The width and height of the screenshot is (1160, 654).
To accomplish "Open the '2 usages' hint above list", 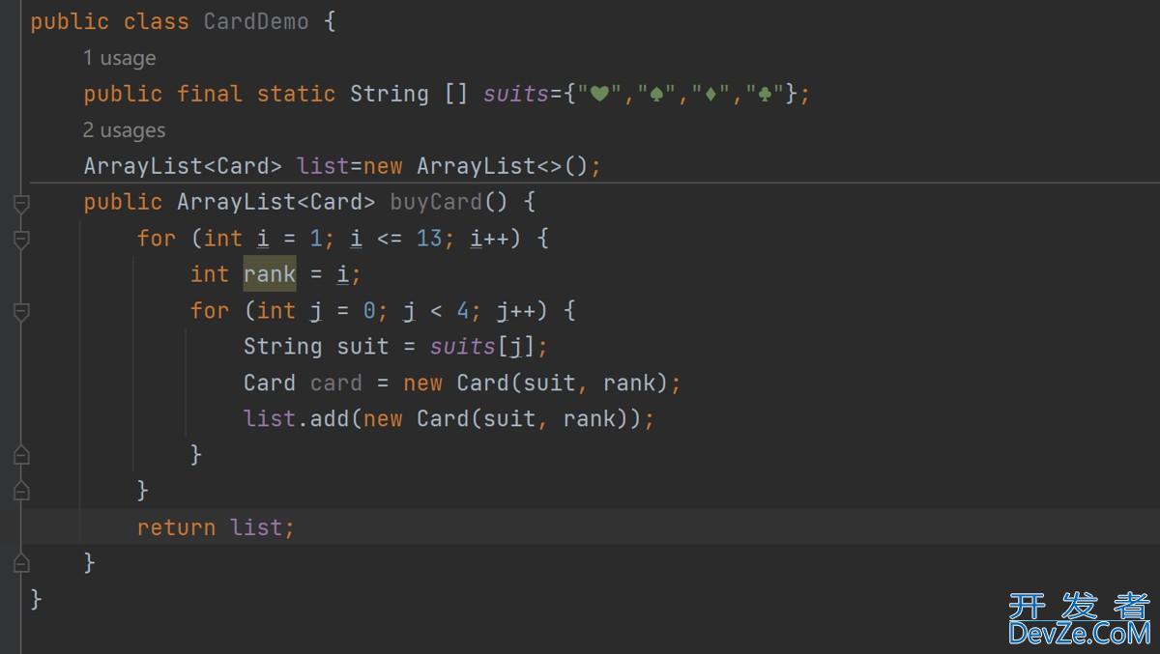I will coord(124,130).
